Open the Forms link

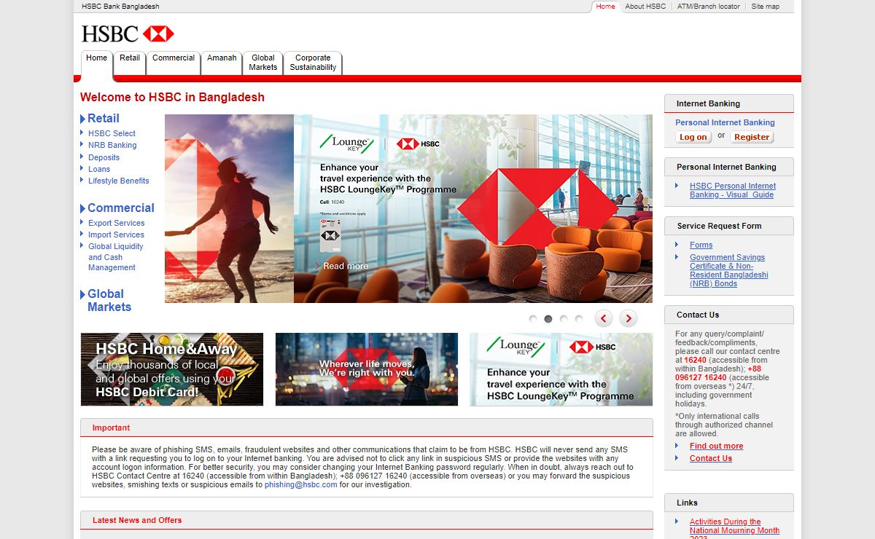click(x=701, y=245)
